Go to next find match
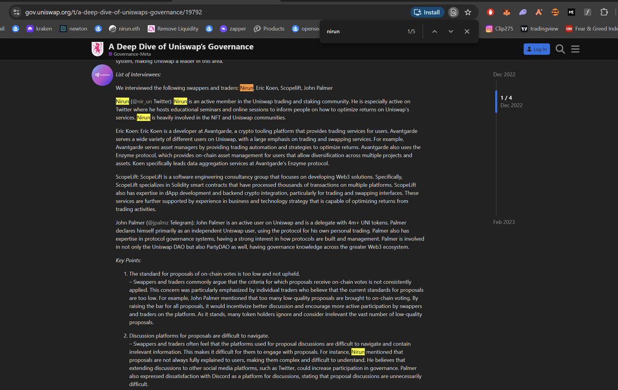This screenshot has height=390, width=618. coord(451,31)
